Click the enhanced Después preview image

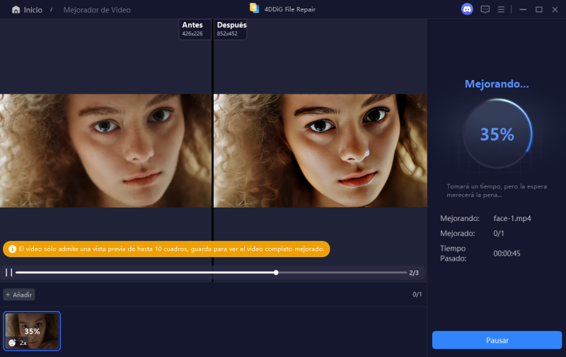[320, 150]
